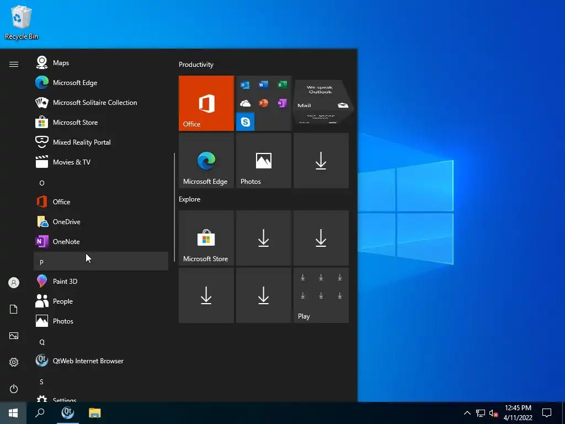Image resolution: width=565 pixels, height=424 pixels.
Task: Open the Mail live tile
Action: tap(321, 103)
